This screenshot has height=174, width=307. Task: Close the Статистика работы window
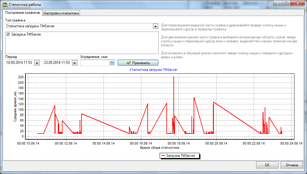point(297,3)
